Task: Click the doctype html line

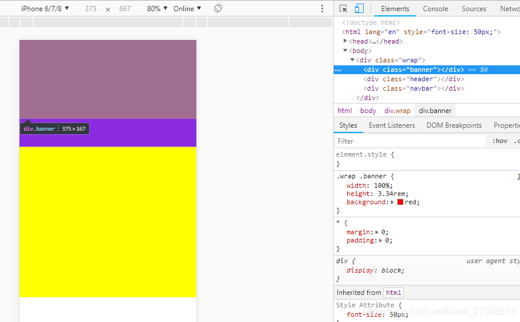Action: point(371,22)
